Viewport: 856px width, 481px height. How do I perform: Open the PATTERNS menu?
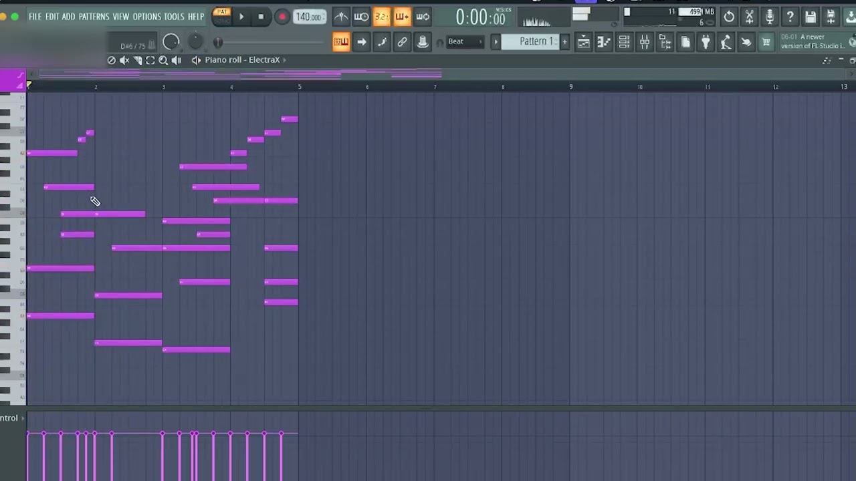[x=94, y=17]
